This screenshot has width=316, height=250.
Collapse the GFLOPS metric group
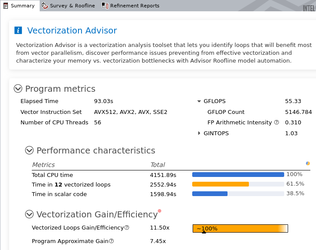coord(199,101)
